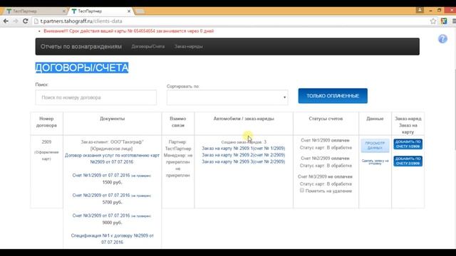
Task: Open Счет №1/2909 от 07.07.2016 link
Action: [101, 176]
